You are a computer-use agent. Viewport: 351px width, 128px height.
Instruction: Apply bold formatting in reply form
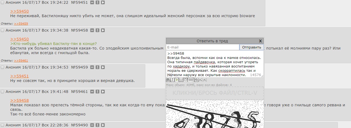tap(168, 80)
